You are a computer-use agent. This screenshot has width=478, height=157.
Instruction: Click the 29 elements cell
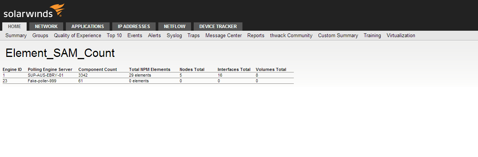140,75
